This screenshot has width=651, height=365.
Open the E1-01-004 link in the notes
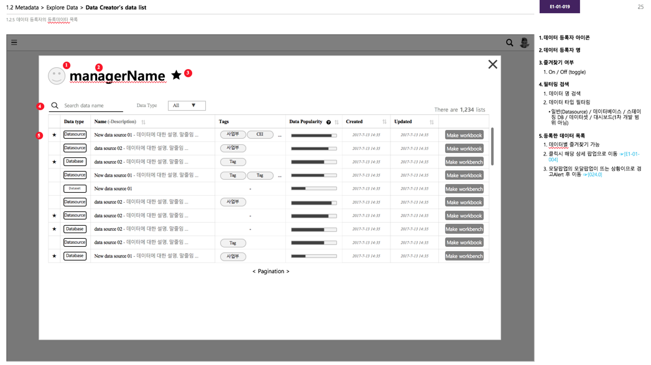coord(594,157)
